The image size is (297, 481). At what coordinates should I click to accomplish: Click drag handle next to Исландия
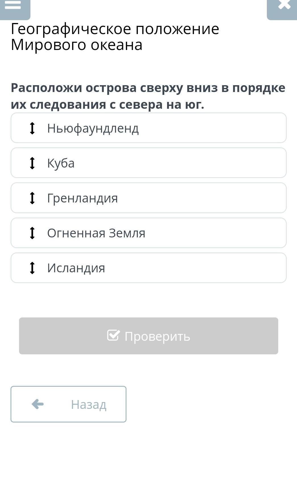32,268
